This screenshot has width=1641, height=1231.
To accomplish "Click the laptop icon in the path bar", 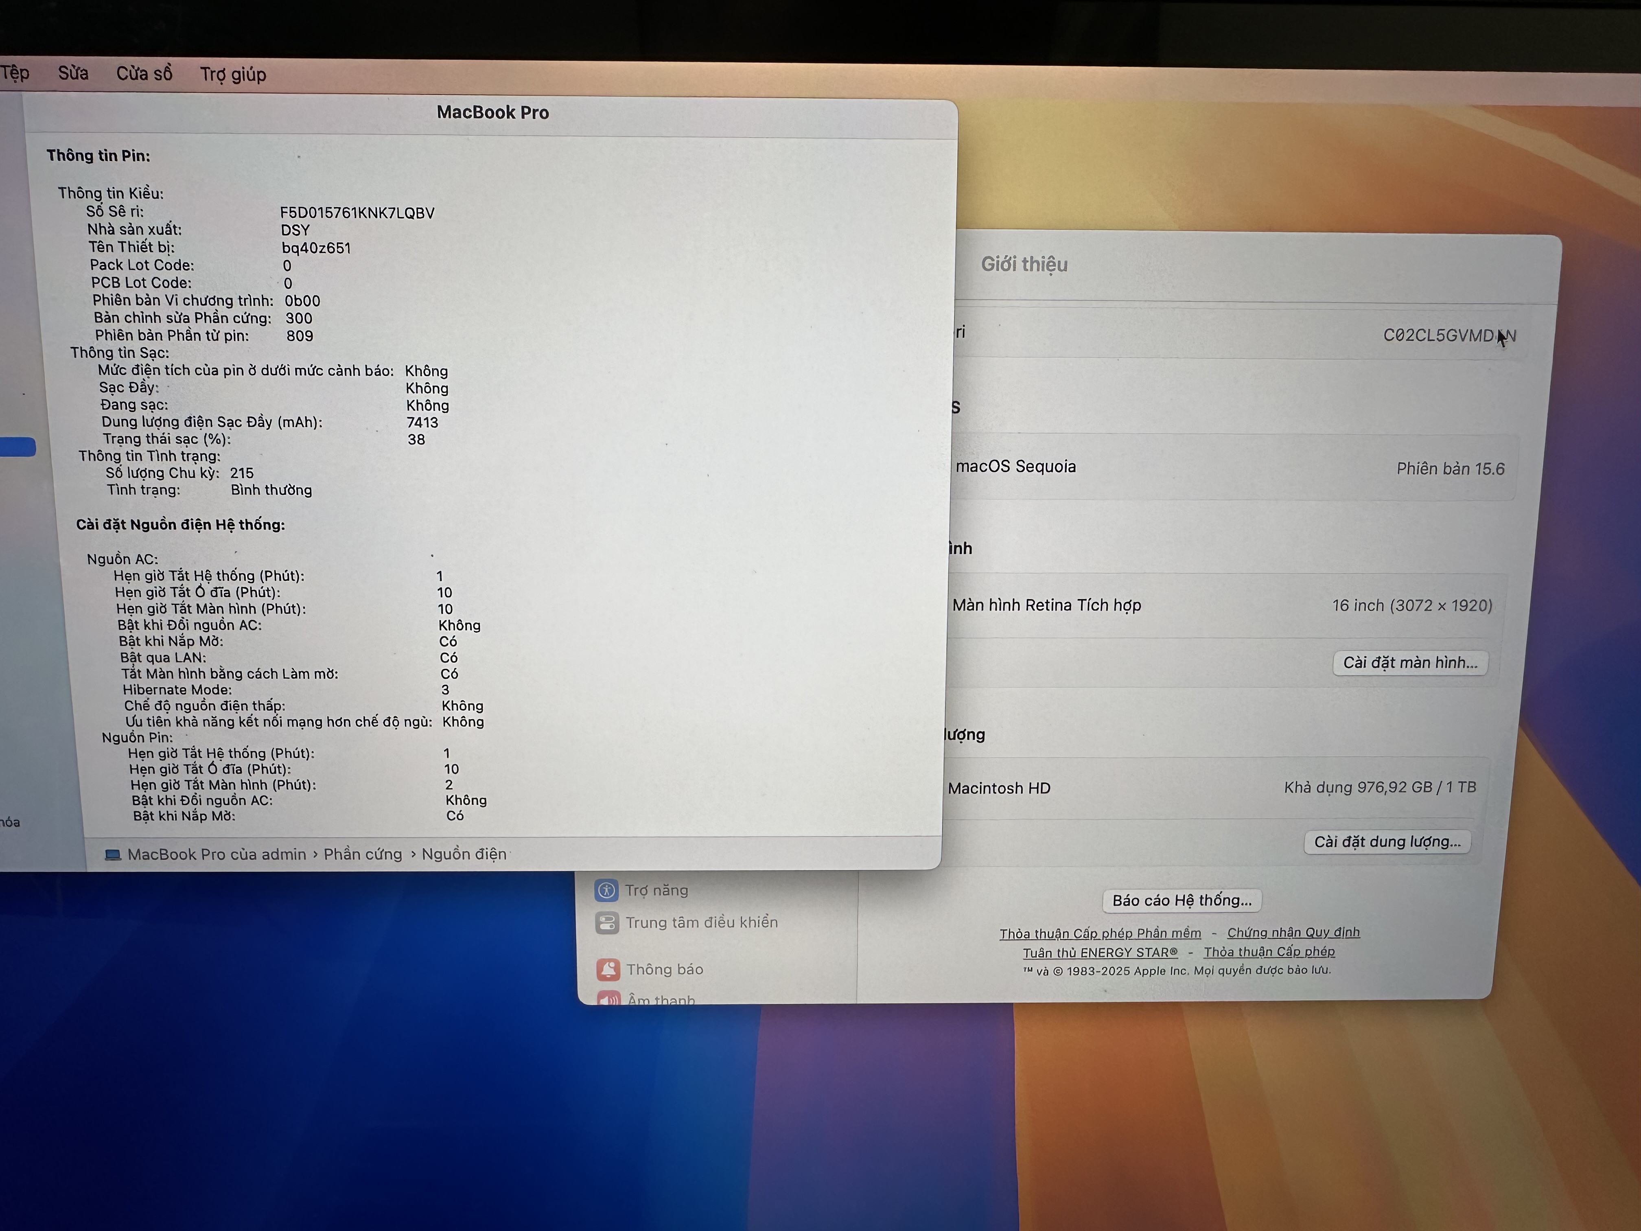I will pos(113,855).
